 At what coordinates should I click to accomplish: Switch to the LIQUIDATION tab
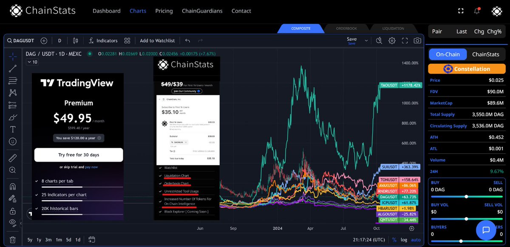(x=393, y=28)
